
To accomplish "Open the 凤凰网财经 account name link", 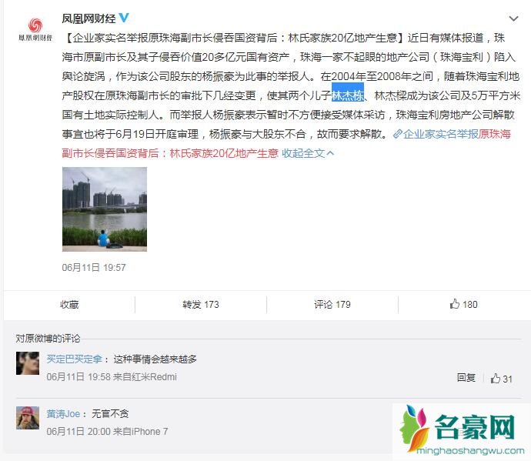I will [88, 18].
